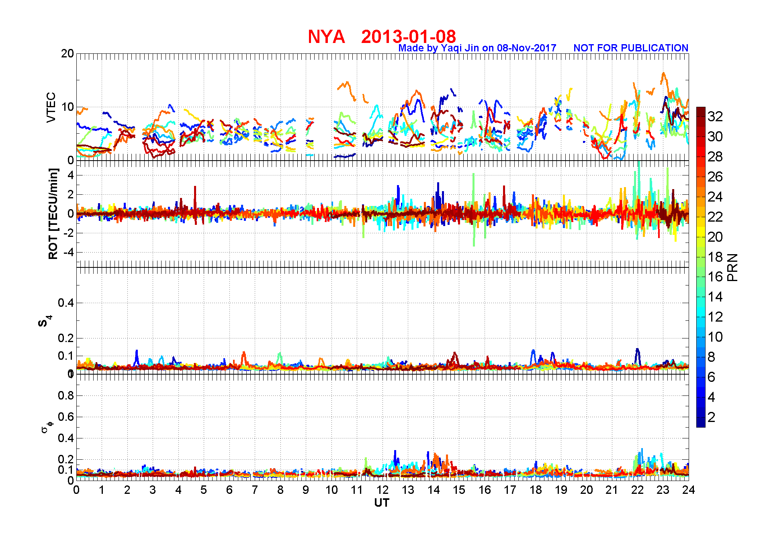The image size is (765, 534).
Task: Click the yellow section of PRN colorbar
Action: (701, 232)
